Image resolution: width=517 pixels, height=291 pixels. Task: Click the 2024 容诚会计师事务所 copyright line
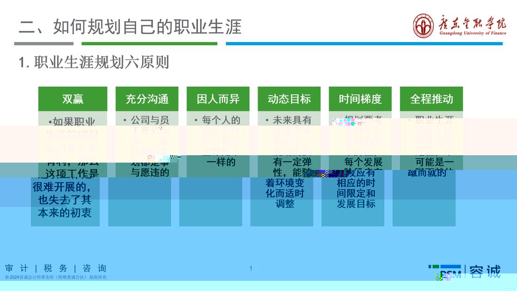[x=56, y=277]
